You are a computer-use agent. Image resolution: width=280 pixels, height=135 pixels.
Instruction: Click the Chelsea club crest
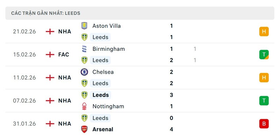coord(84,72)
